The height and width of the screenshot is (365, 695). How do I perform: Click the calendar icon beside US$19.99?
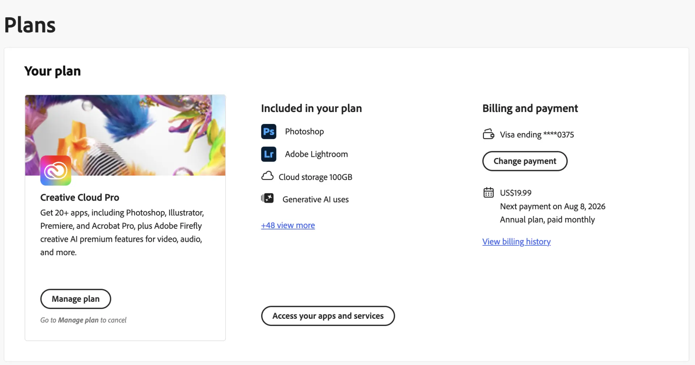tap(488, 192)
